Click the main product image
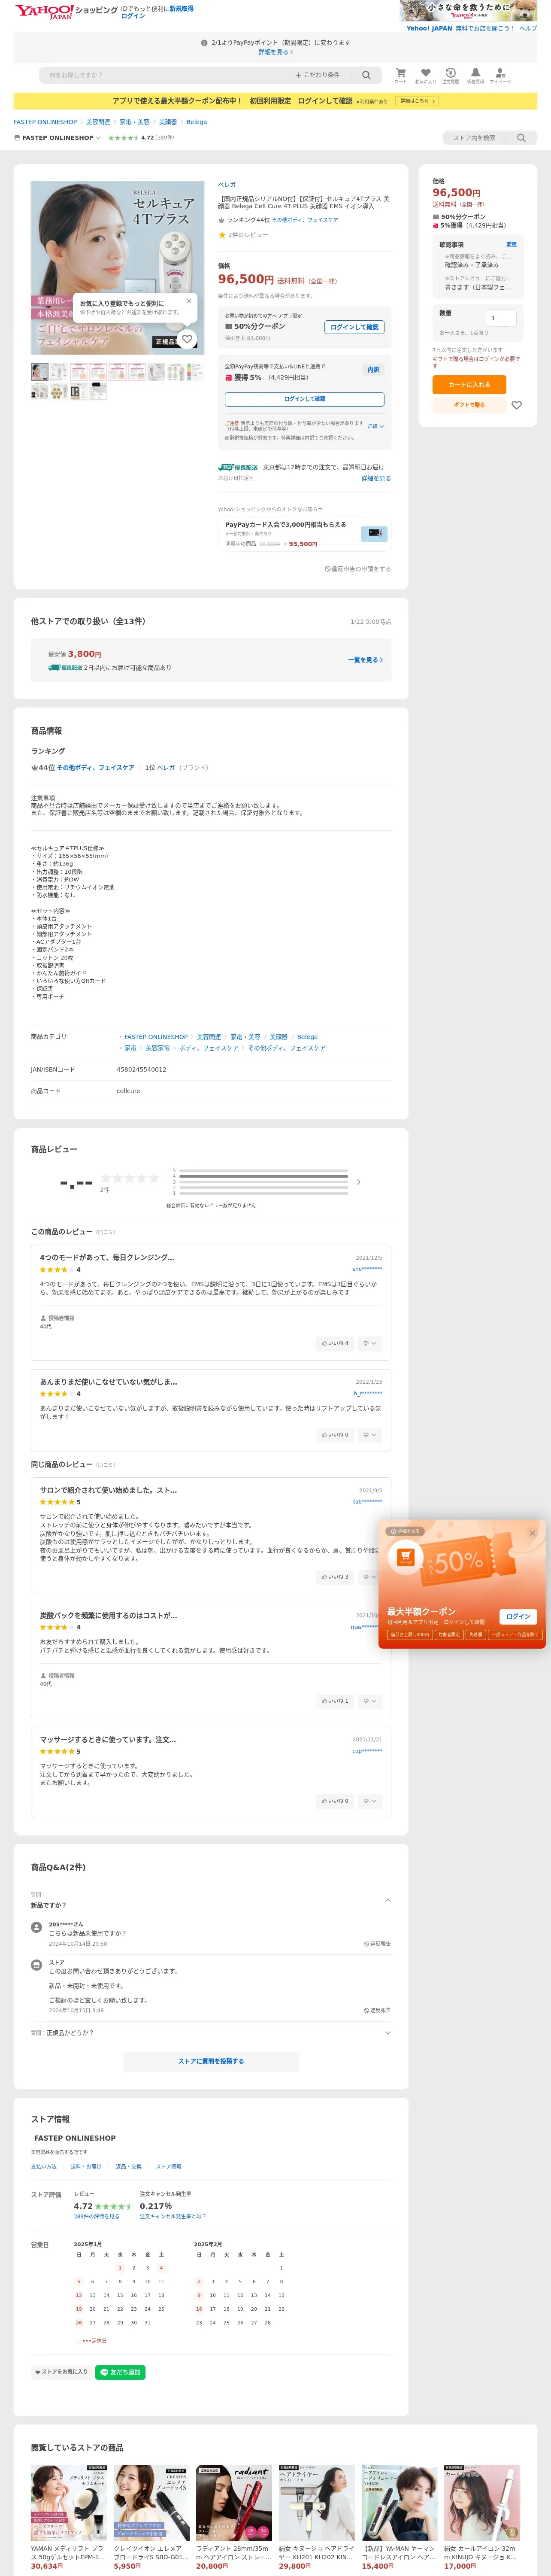Viewport: 551px width, 2576px height. pyautogui.click(x=117, y=267)
